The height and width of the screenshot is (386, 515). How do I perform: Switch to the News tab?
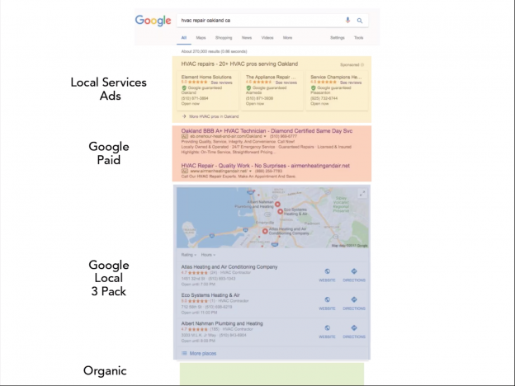247,38
